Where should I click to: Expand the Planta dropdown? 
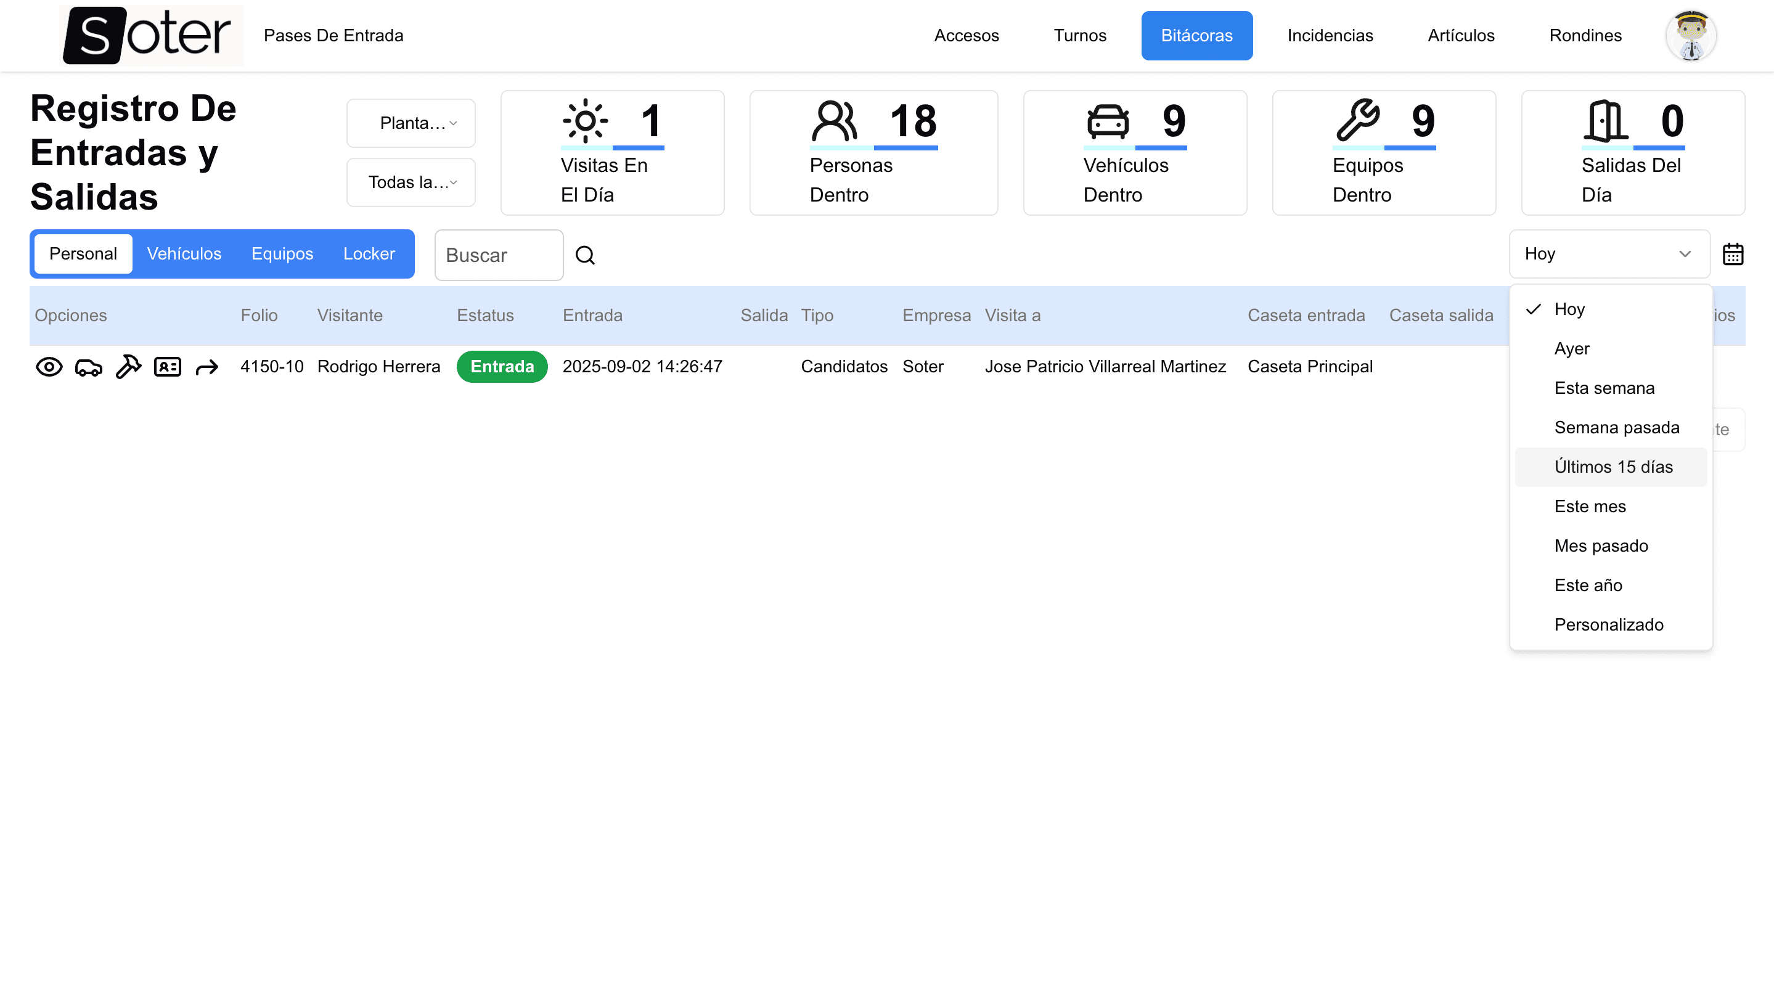[411, 123]
